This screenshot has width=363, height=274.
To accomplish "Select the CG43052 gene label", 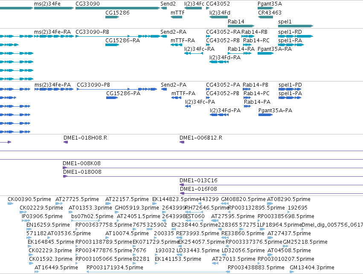I will coord(218,4).
